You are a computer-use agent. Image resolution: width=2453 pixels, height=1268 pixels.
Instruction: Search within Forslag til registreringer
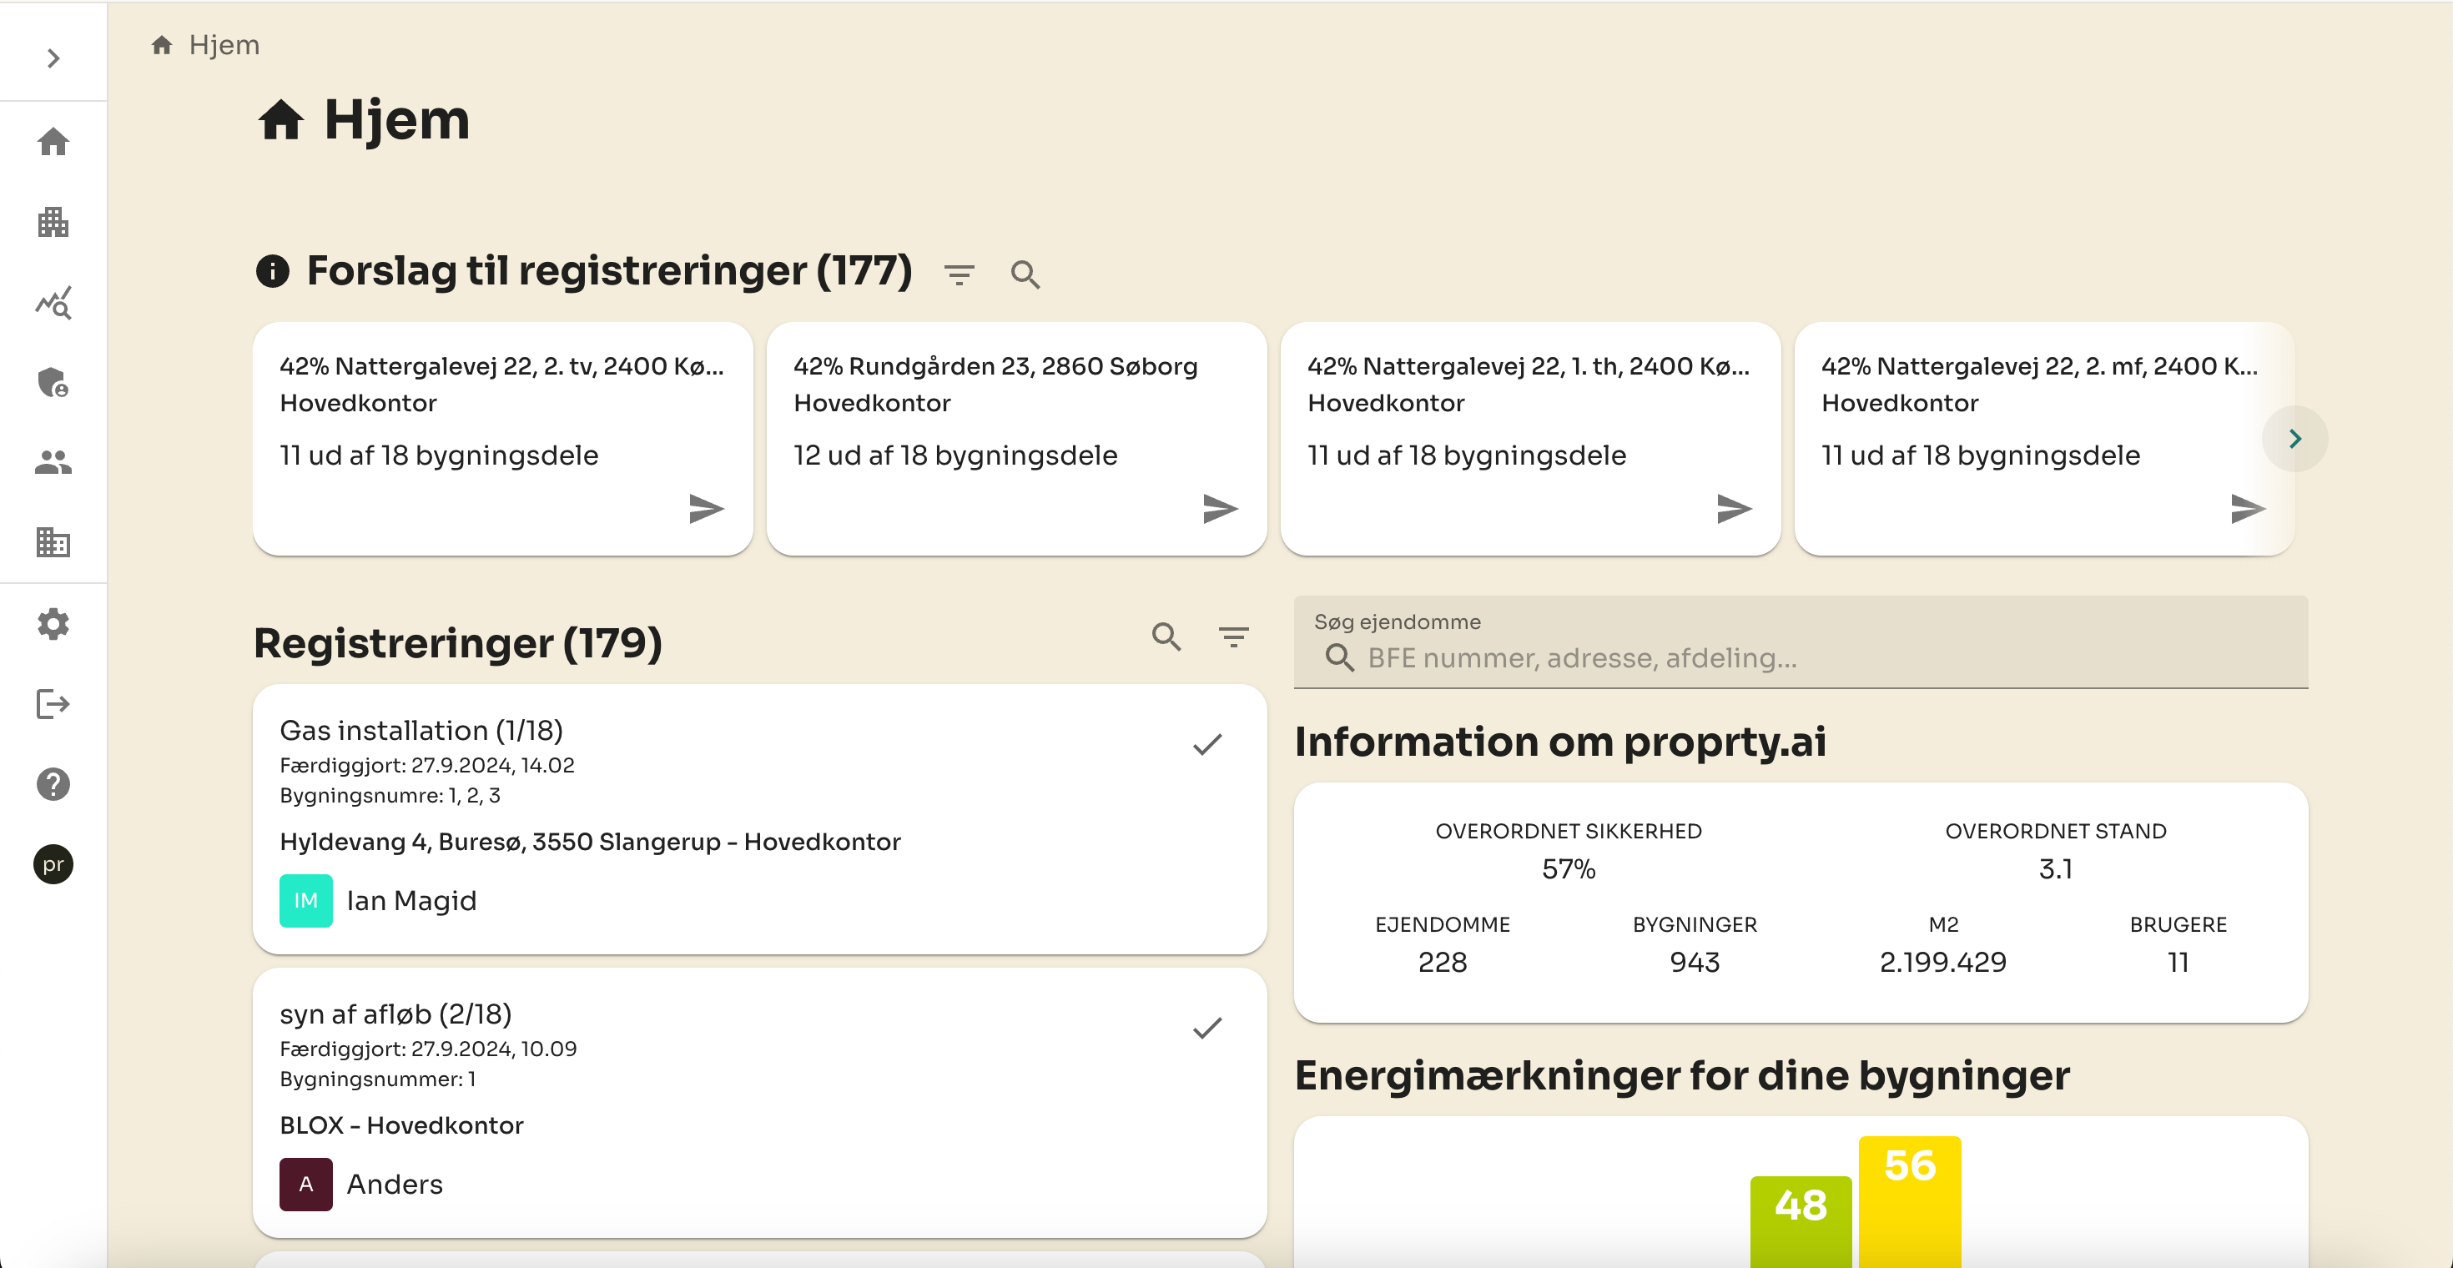pos(1025,275)
